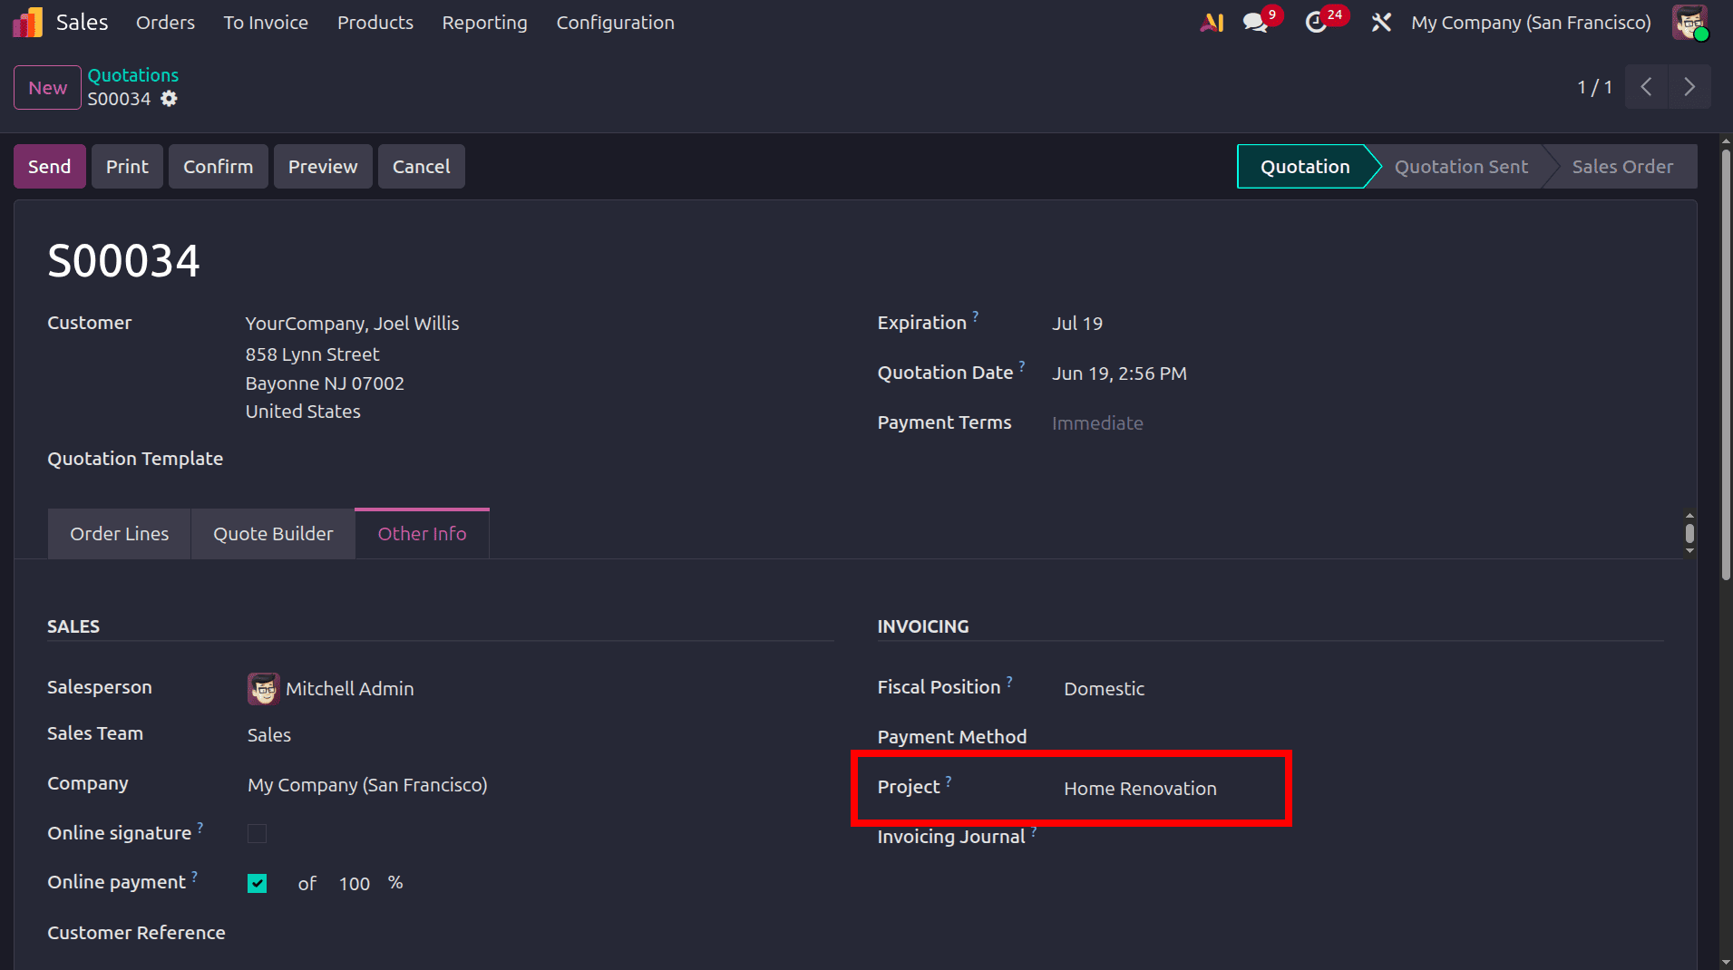
Task: Switch to the Quote Builder tab
Action: pos(273,534)
